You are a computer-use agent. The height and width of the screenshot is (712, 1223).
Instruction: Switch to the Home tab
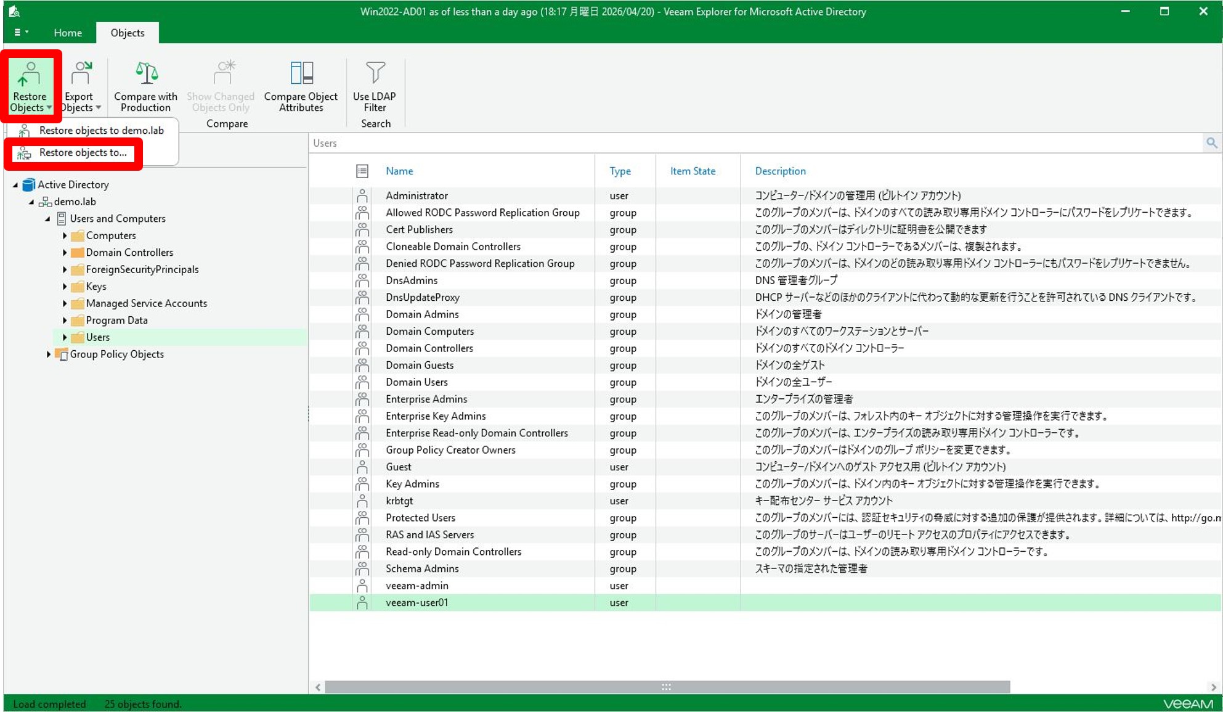pos(68,33)
